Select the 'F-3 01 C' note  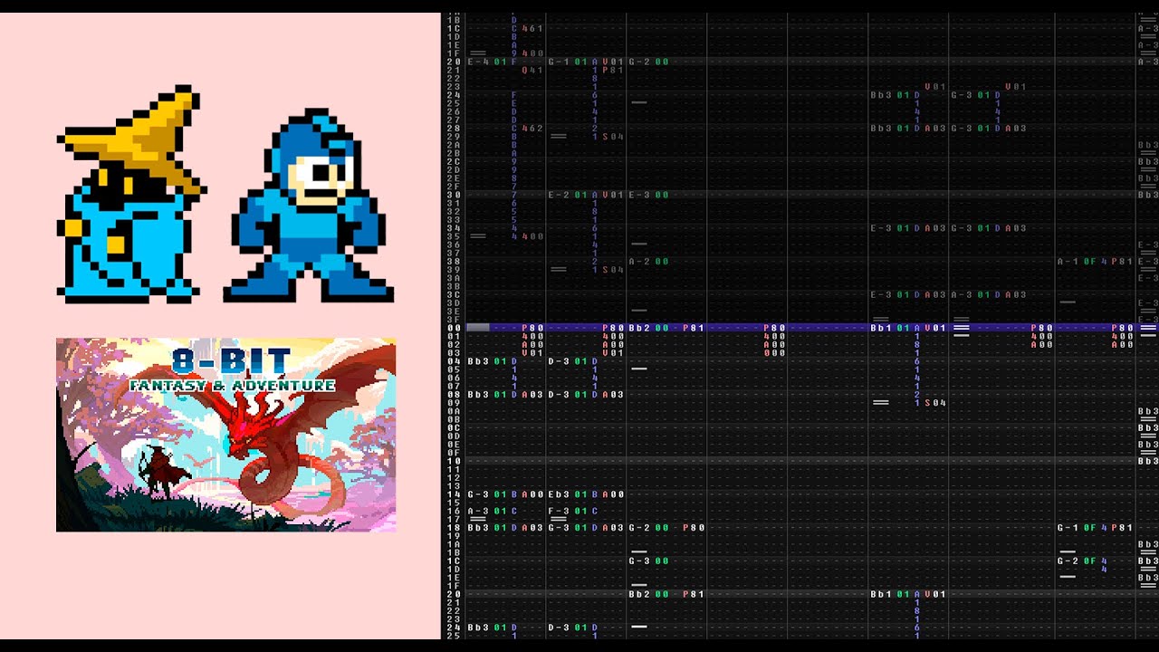(572, 511)
